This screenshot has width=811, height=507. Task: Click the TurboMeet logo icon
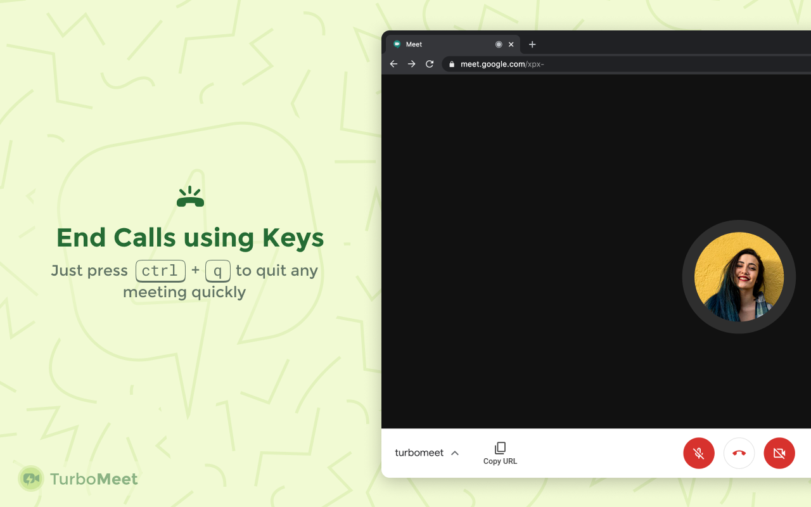pos(30,478)
